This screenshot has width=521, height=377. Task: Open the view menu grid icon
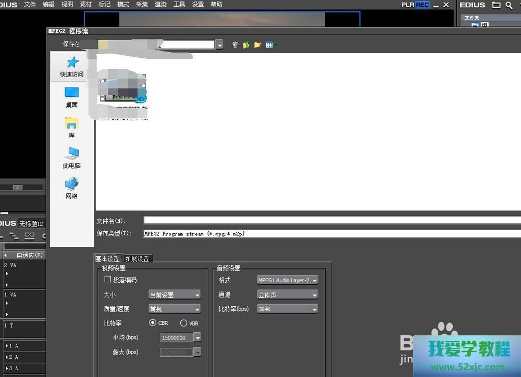click(x=269, y=45)
